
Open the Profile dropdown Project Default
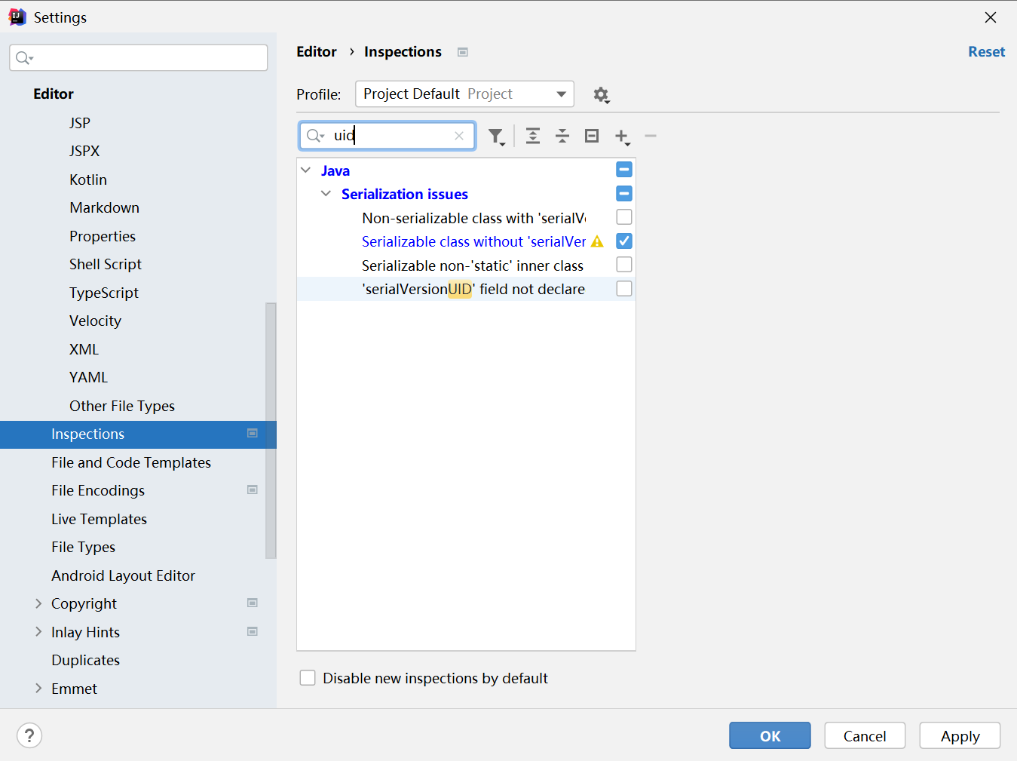pyautogui.click(x=464, y=94)
